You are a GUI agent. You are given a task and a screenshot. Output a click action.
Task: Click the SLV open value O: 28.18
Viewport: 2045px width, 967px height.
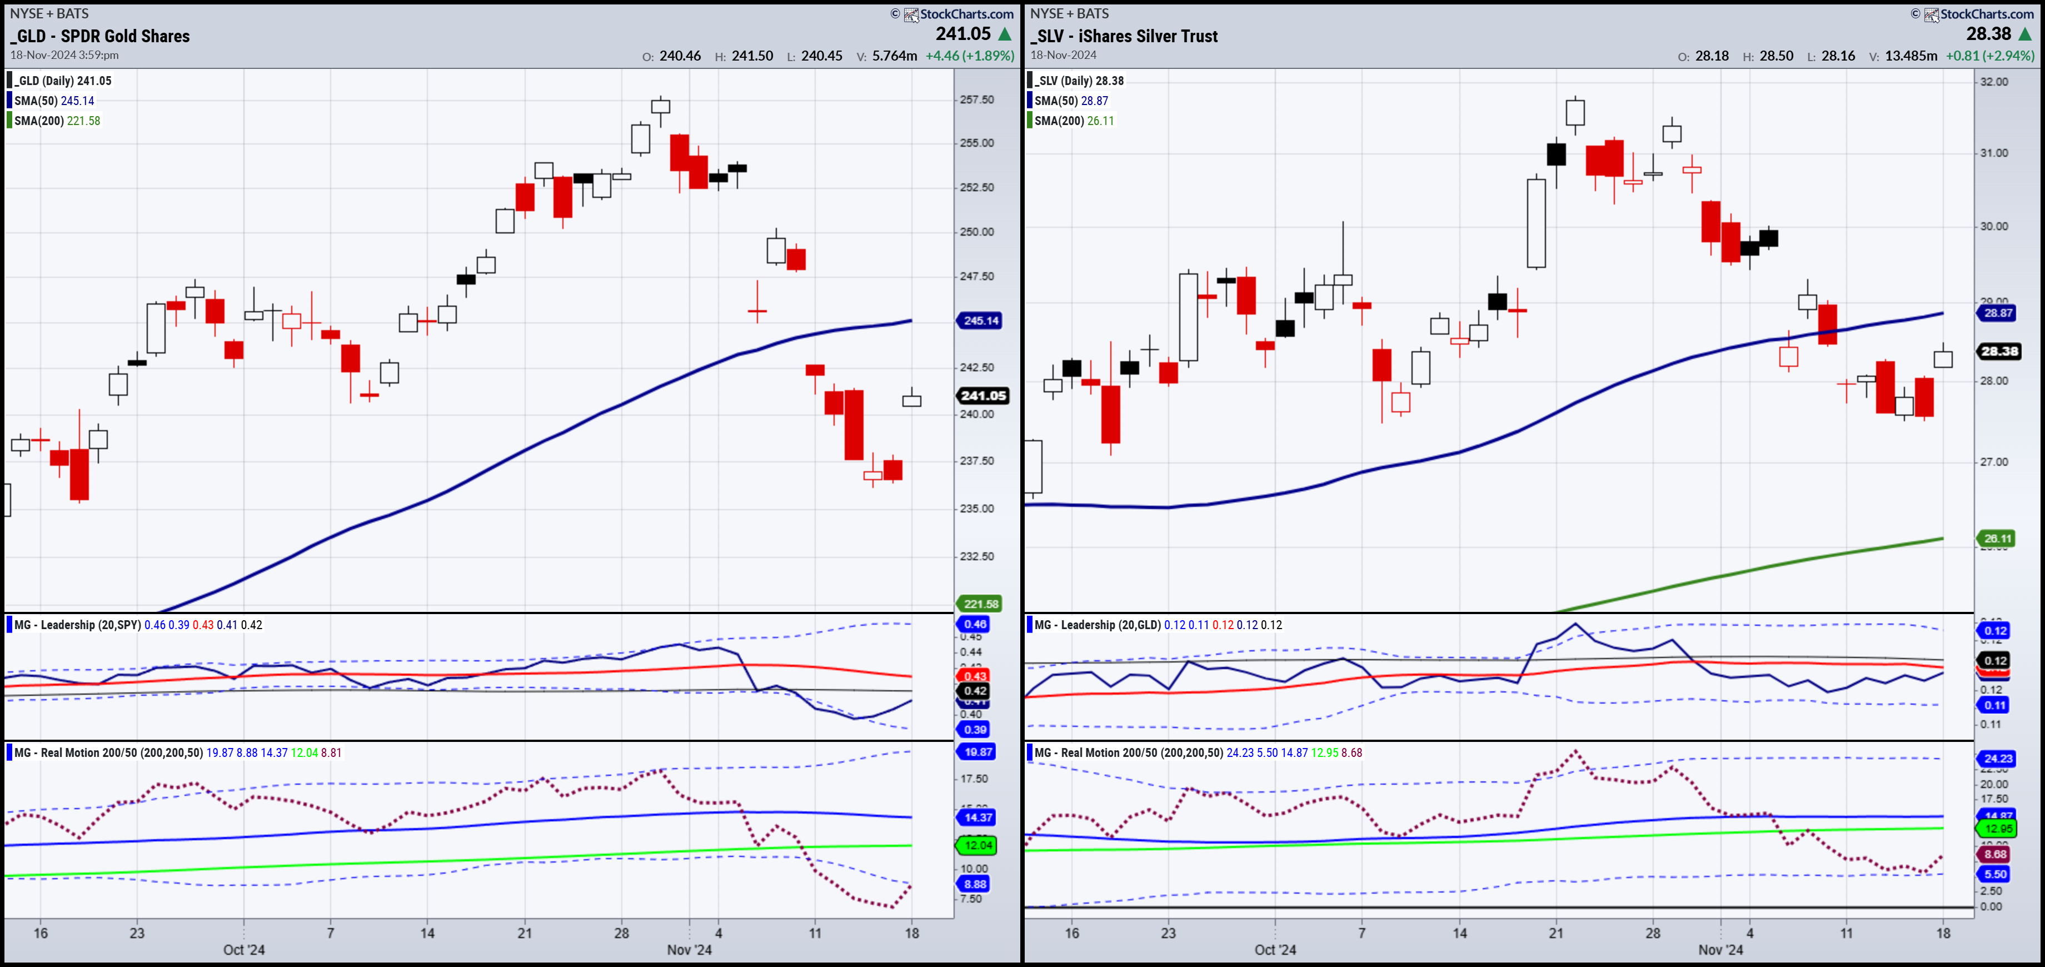coord(1703,56)
